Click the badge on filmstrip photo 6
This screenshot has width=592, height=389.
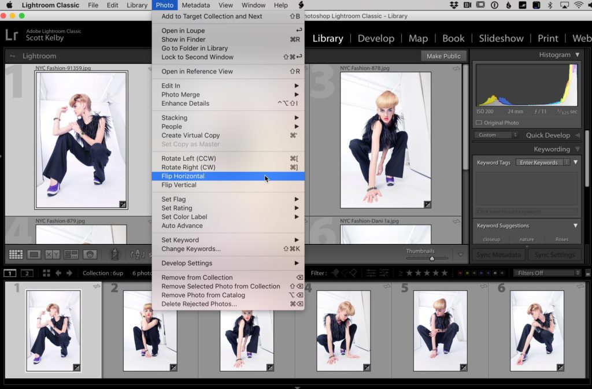pyautogui.click(x=560, y=367)
